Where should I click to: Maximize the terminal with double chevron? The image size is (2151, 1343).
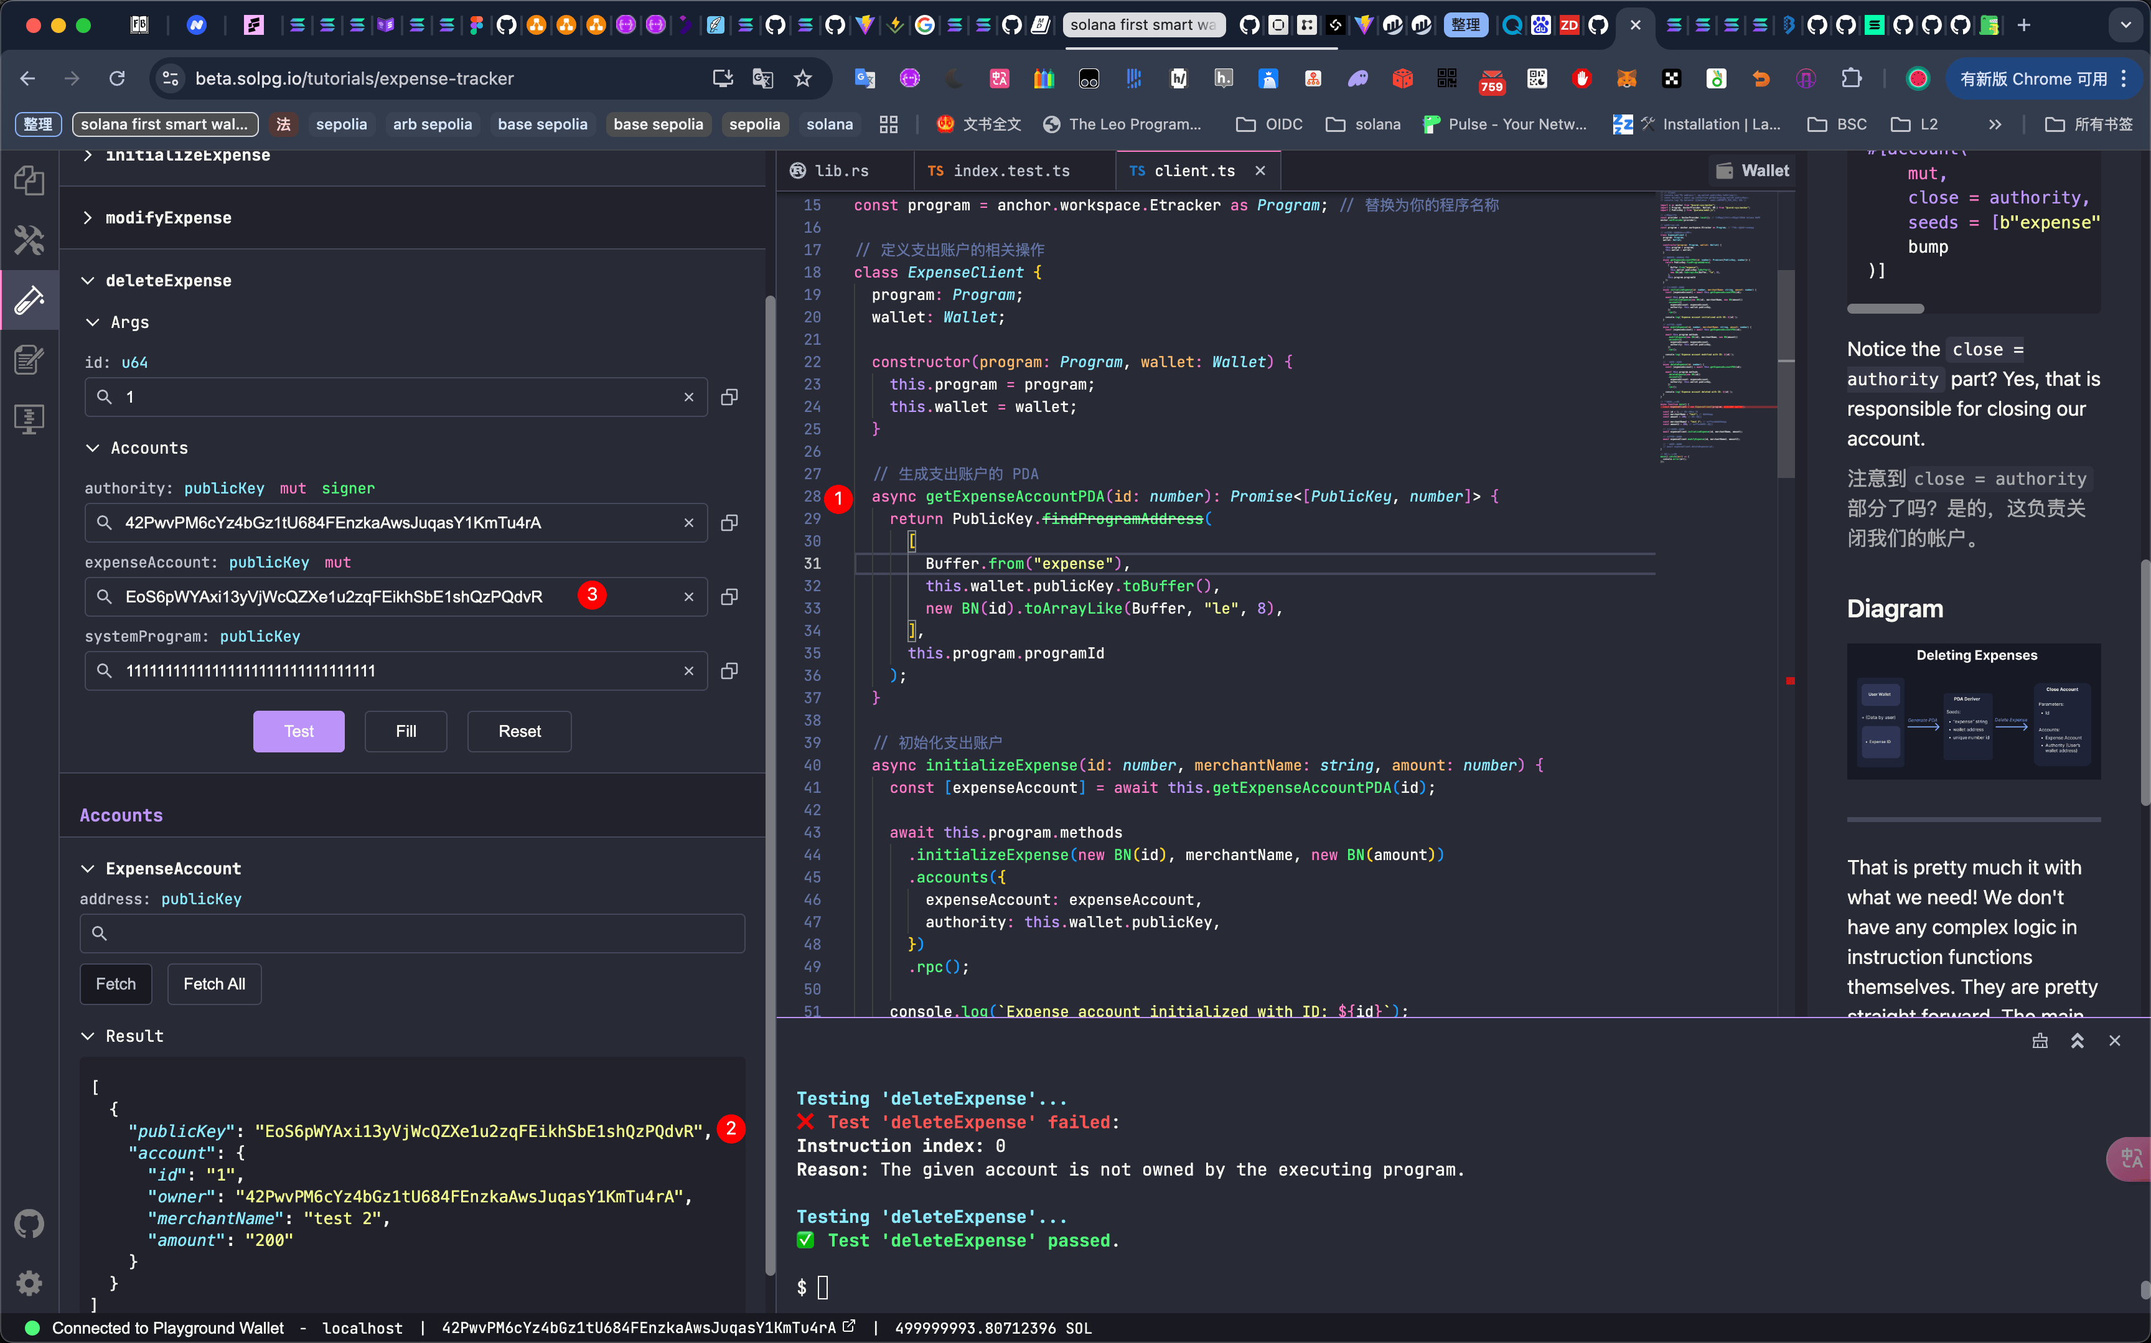click(2078, 1041)
